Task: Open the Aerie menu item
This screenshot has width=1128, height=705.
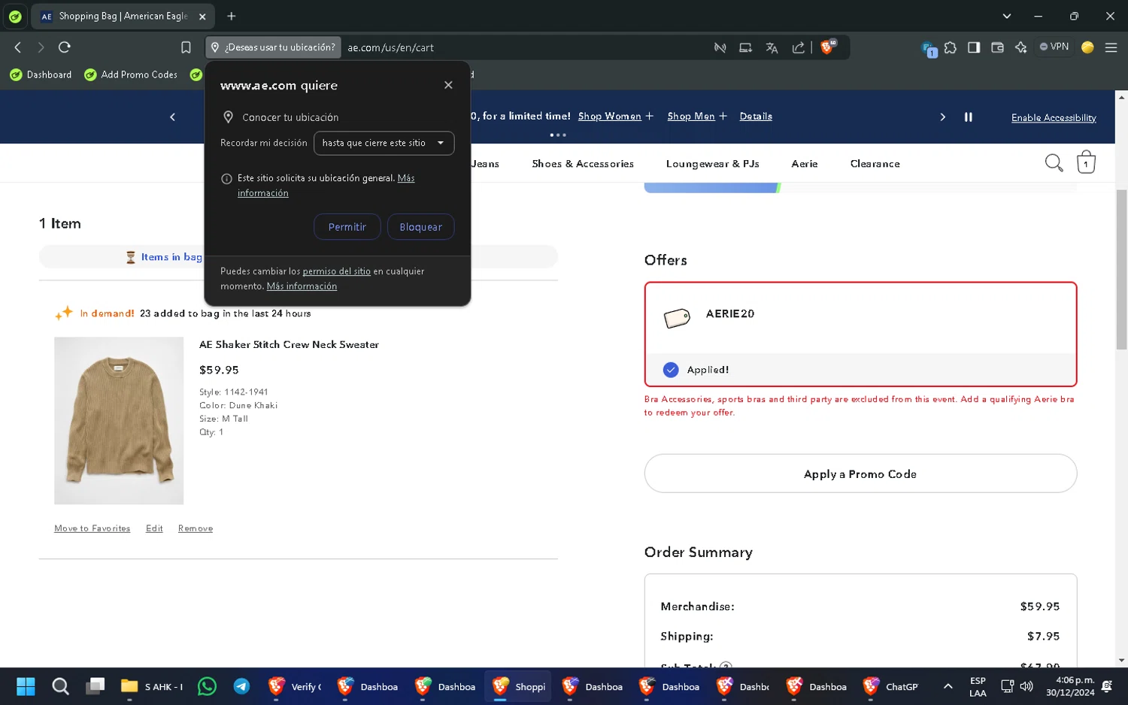Action: [x=805, y=164]
